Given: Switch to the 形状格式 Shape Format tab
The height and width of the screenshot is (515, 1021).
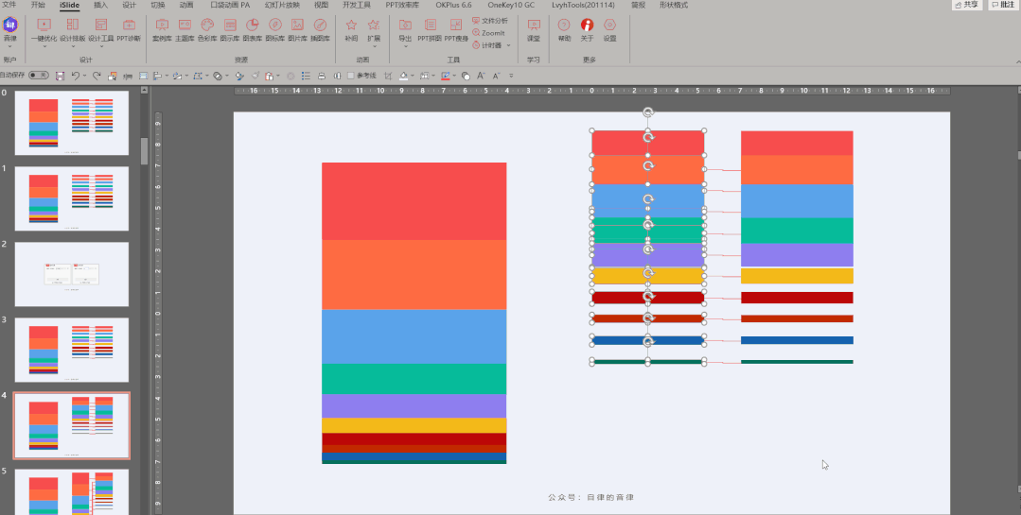Looking at the screenshot, I should coord(674,5).
